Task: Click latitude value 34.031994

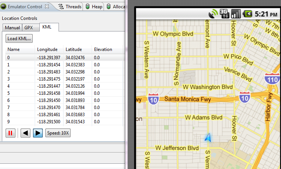Action: [75, 93]
